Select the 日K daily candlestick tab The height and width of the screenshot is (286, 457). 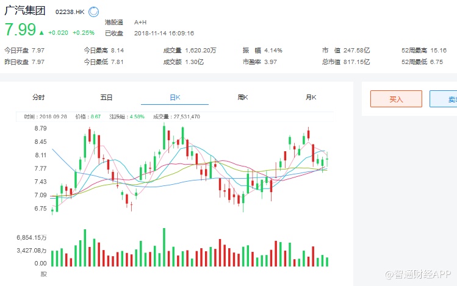[175, 98]
